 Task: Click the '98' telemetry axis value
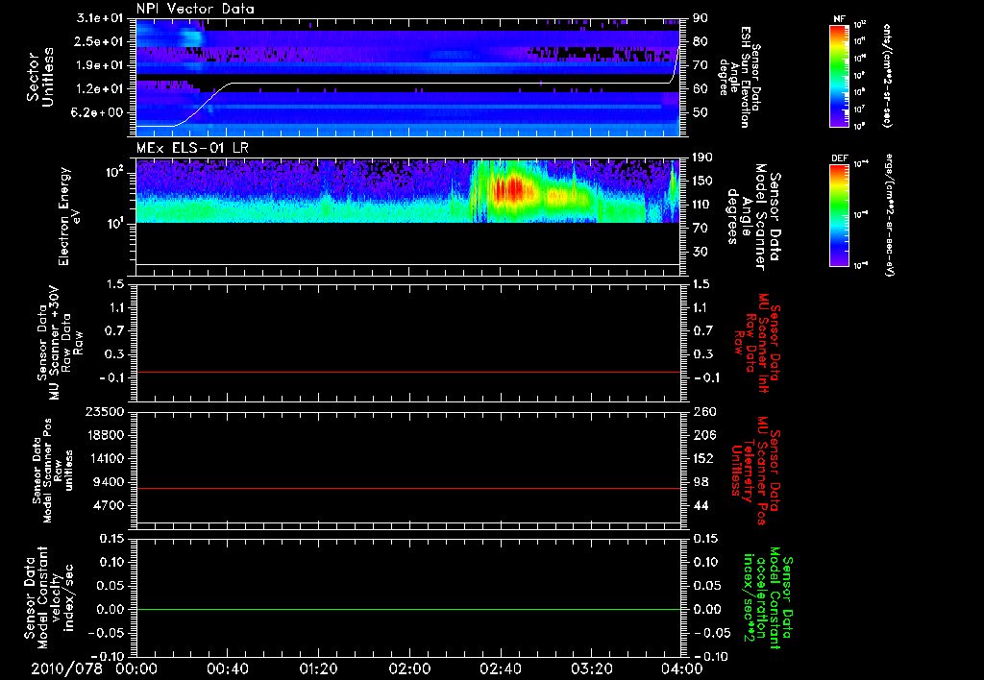click(701, 482)
